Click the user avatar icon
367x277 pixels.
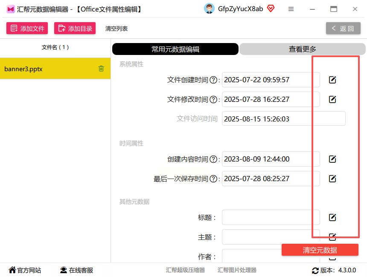click(x=209, y=9)
